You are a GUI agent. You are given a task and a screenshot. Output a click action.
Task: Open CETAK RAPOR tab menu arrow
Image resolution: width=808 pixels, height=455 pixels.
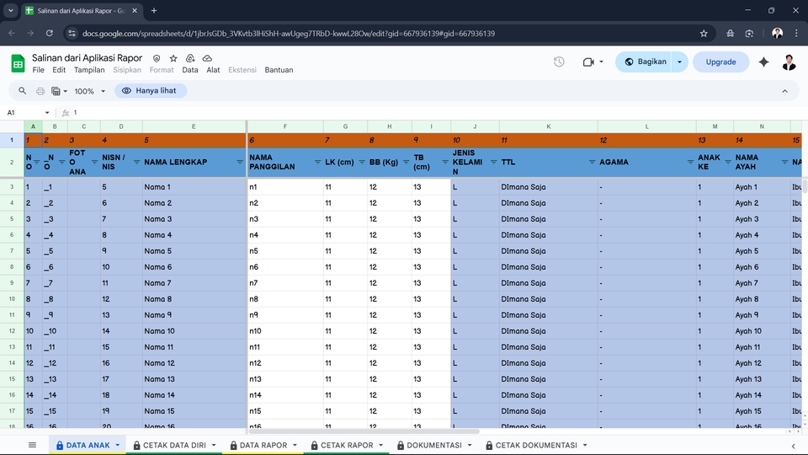point(380,445)
